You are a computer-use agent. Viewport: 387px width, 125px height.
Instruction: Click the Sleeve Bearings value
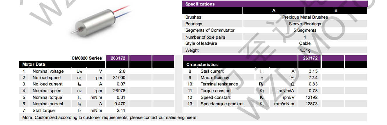coord(305,24)
